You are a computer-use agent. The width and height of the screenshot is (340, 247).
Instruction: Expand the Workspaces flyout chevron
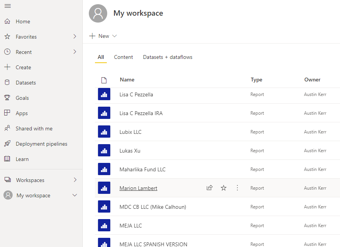pyautogui.click(x=75, y=180)
